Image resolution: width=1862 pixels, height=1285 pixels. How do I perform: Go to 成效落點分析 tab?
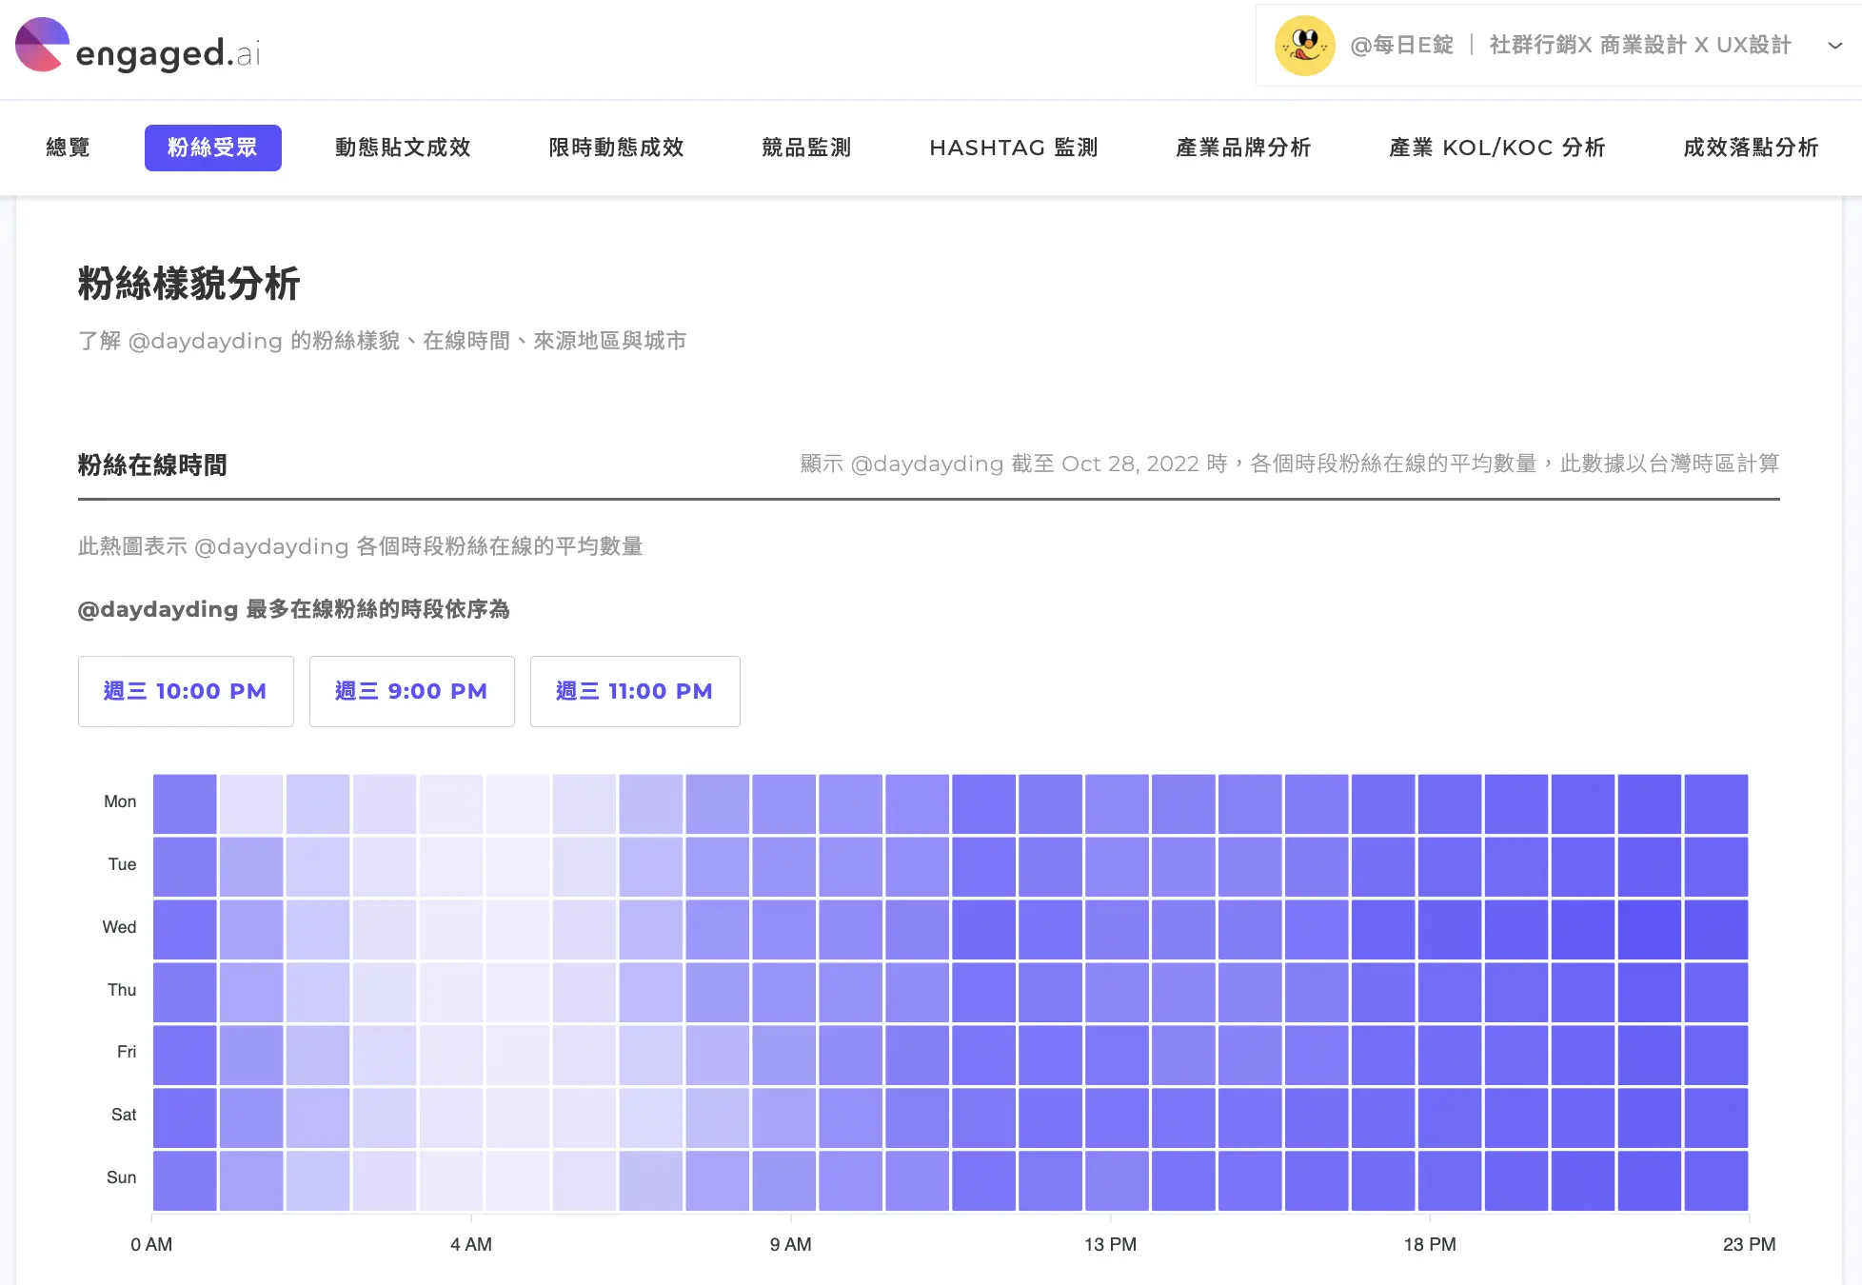point(1751,148)
